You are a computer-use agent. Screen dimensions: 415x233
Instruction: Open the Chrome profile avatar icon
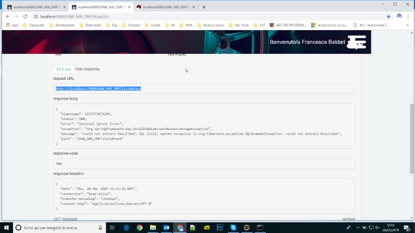click(x=399, y=17)
